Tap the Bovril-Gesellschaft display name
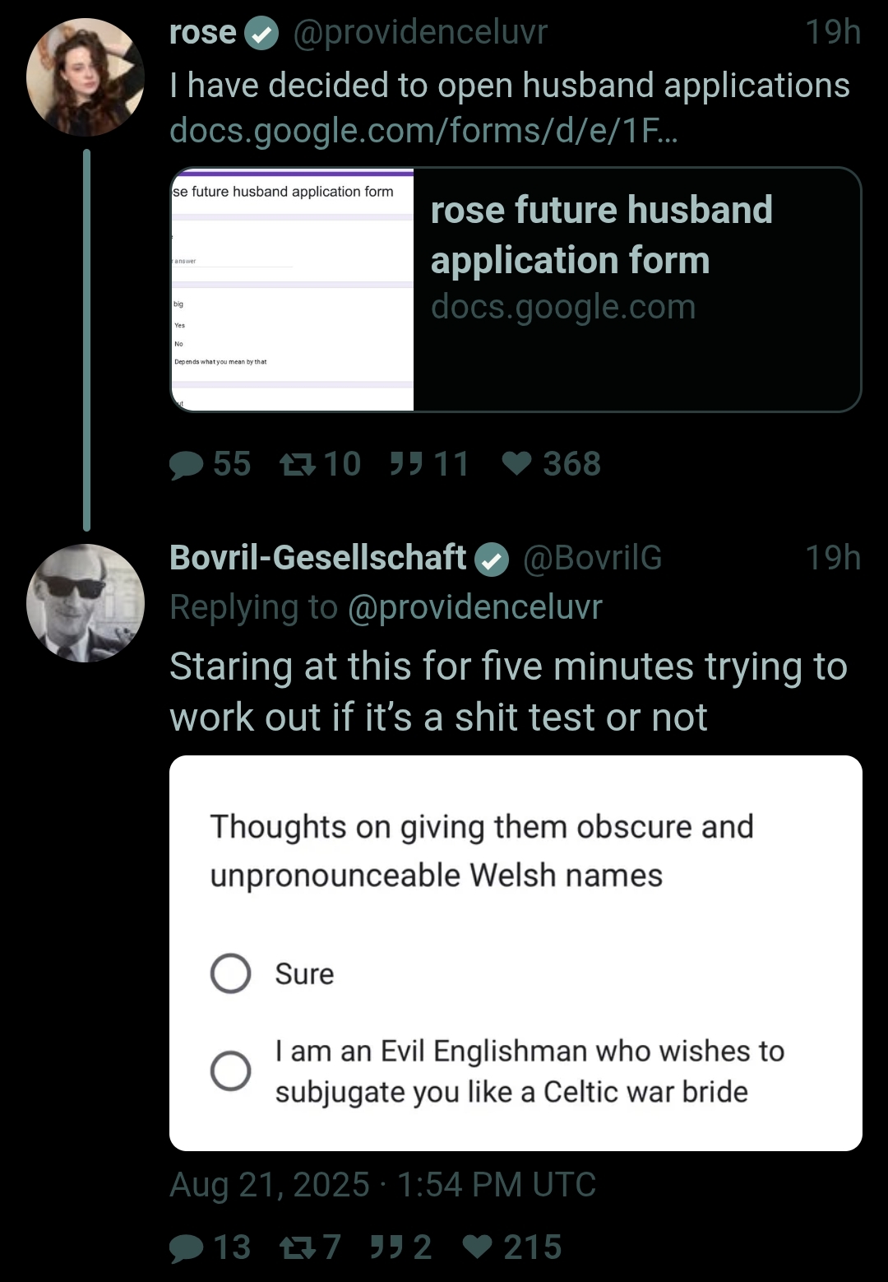 (318, 558)
